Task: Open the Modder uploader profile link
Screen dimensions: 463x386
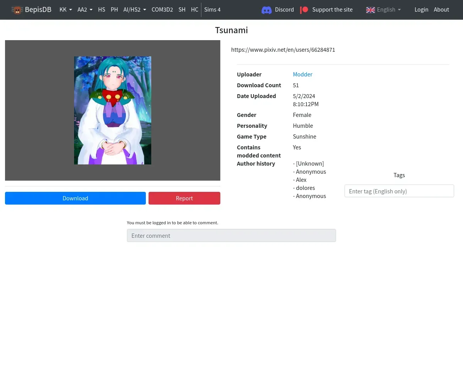Action: [302, 74]
